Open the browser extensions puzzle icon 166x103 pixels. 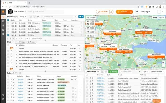click(153, 7)
